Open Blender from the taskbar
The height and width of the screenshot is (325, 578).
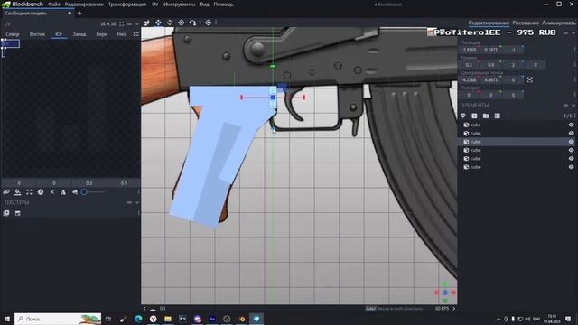click(x=242, y=319)
